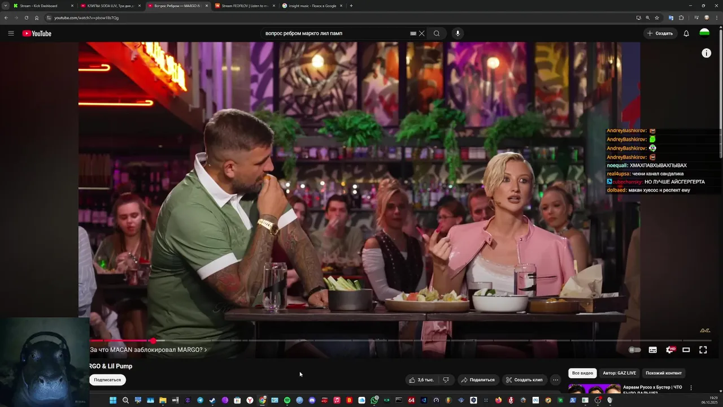Open a new browser tab
723x407 pixels.
(x=351, y=6)
